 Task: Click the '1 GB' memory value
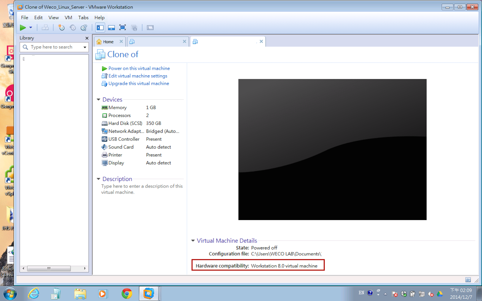[x=151, y=107]
